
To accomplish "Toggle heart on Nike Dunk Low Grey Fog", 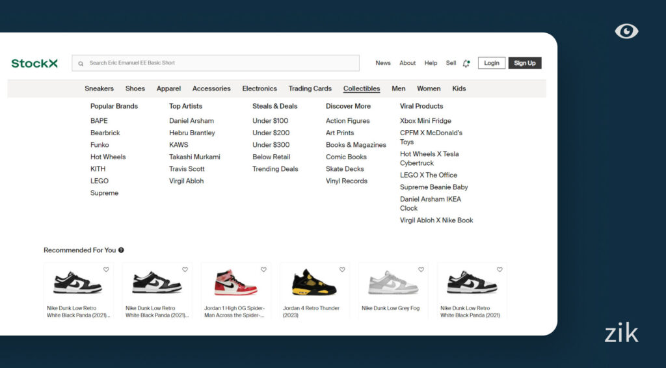I will 421,269.
